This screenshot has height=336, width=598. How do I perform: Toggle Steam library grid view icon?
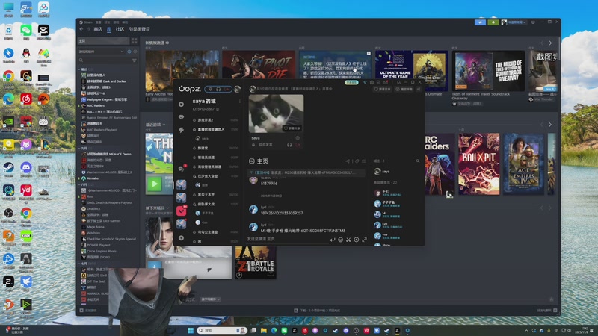pos(135,40)
